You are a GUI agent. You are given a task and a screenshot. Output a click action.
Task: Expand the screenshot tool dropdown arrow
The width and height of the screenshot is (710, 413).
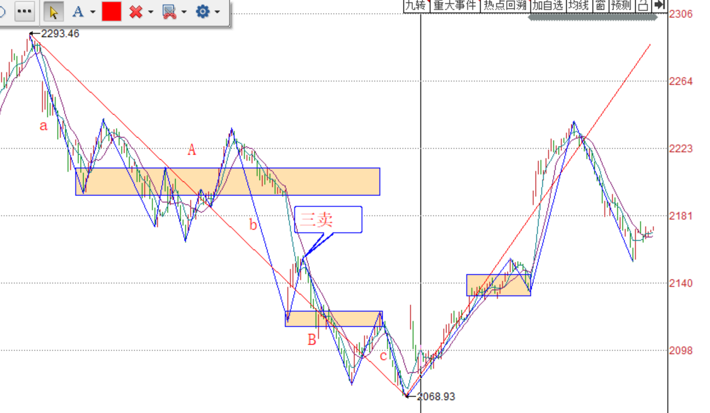(184, 12)
